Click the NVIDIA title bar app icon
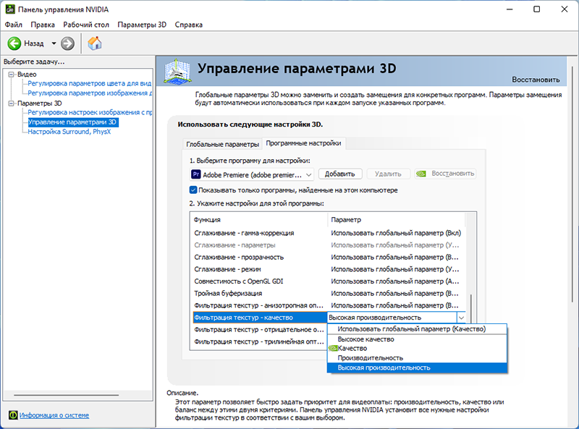Image resolution: width=579 pixels, height=429 pixels. [x=10, y=9]
